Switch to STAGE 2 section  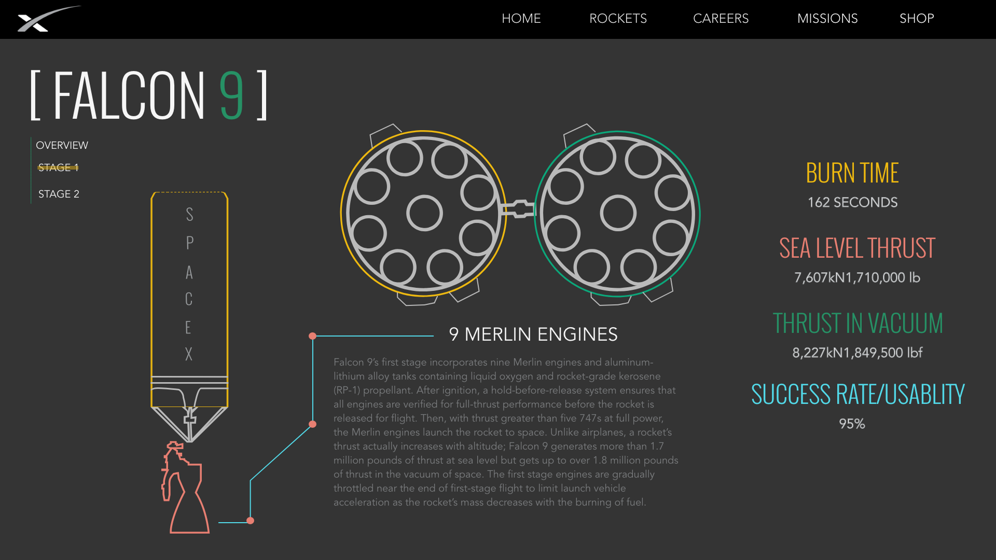coord(59,194)
